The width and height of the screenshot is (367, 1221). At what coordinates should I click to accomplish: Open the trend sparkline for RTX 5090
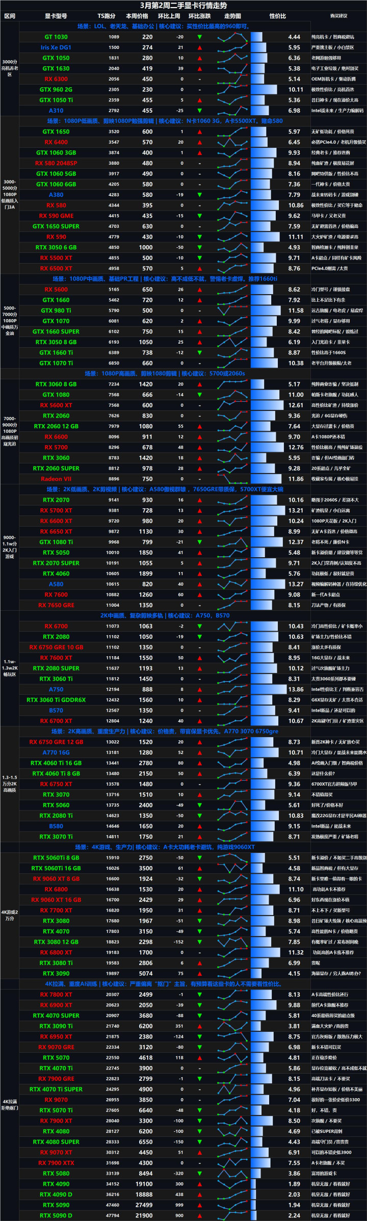click(x=232, y=1205)
